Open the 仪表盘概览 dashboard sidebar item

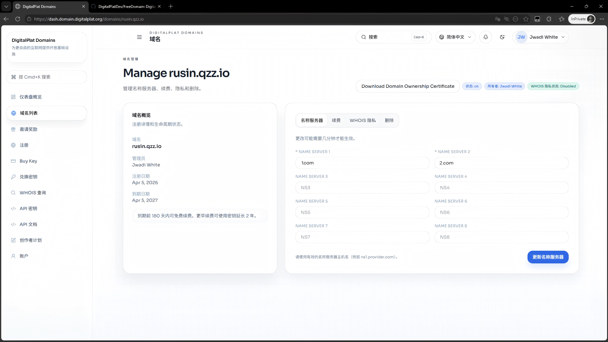click(31, 97)
